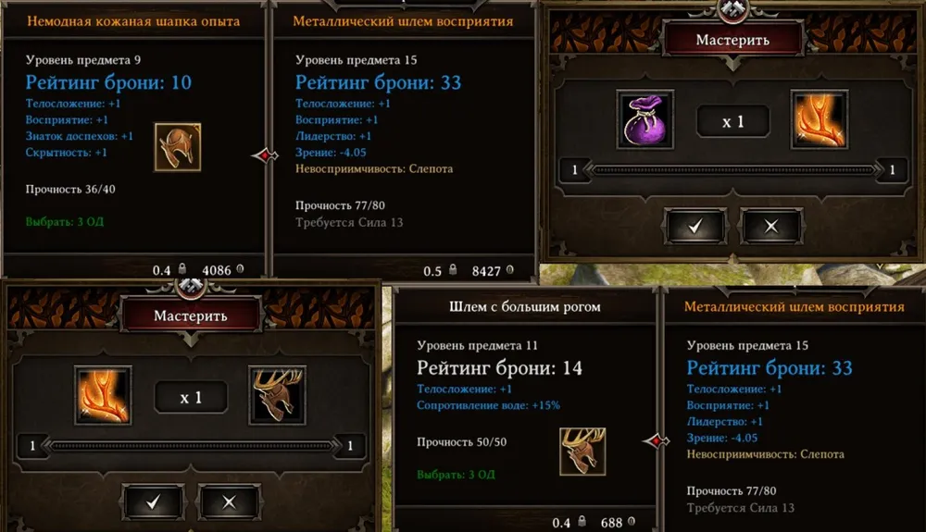The width and height of the screenshot is (926, 532).
Task: Click the Мастерить title in upper panel
Action: click(732, 40)
